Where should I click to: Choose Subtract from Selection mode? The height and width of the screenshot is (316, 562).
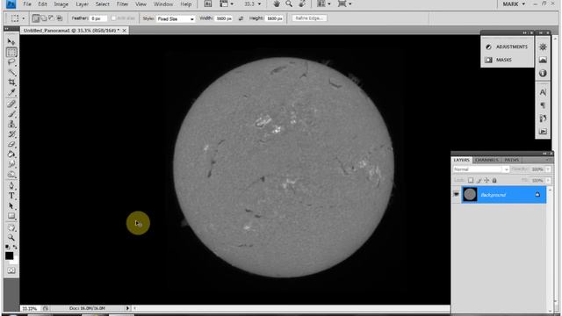tap(51, 18)
